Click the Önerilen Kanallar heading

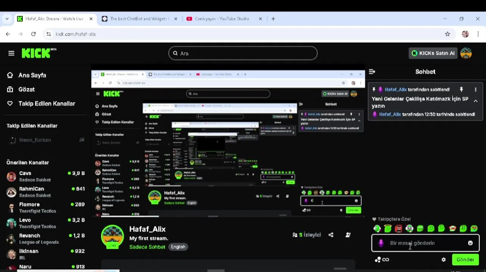pyautogui.click(x=28, y=162)
